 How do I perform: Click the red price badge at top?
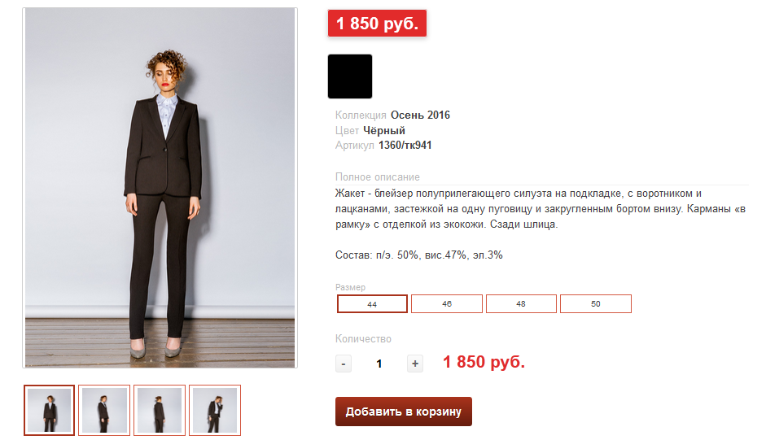(377, 24)
